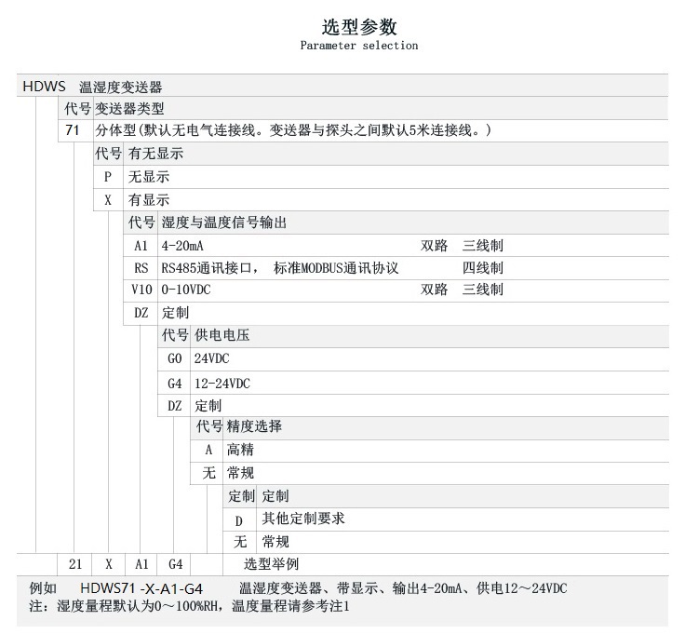Select the Parameter selection subtitle text
Screen dimensions: 698x634
click(x=359, y=46)
